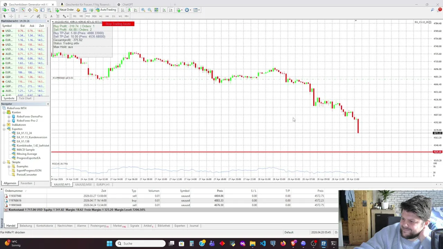Image resolution: width=443 pixels, height=249 pixels.
Task: Click red 'Stop Trading heute' button
Action: coord(118,24)
